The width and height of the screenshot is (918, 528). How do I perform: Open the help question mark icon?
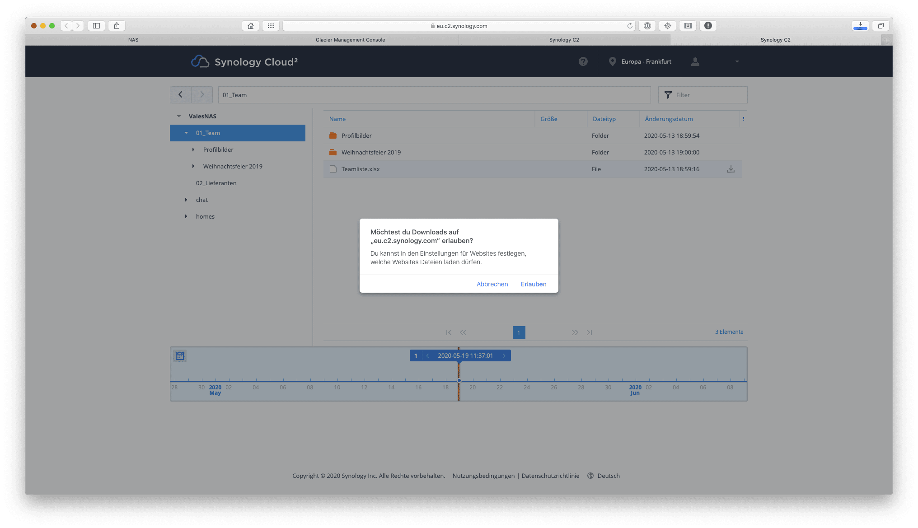583,61
